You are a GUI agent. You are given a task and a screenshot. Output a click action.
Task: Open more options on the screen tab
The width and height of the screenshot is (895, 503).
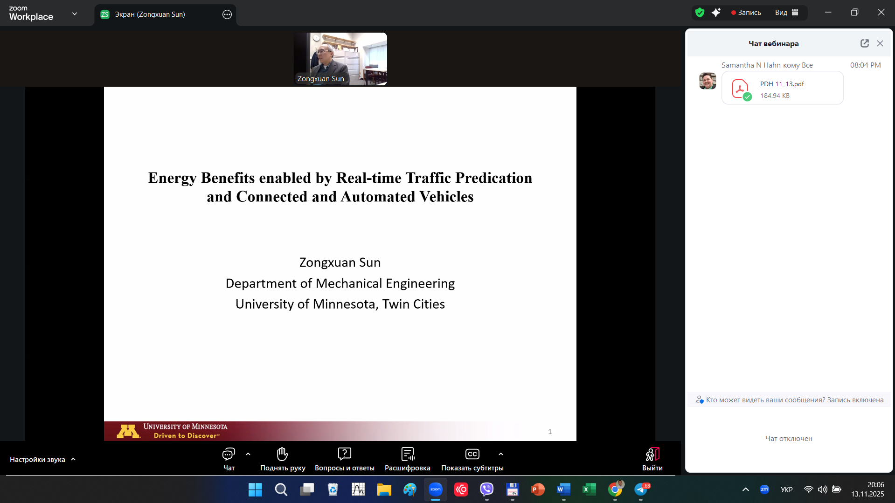[227, 14]
